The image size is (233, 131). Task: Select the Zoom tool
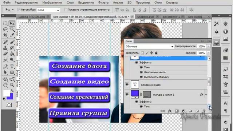(x=12, y=85)
